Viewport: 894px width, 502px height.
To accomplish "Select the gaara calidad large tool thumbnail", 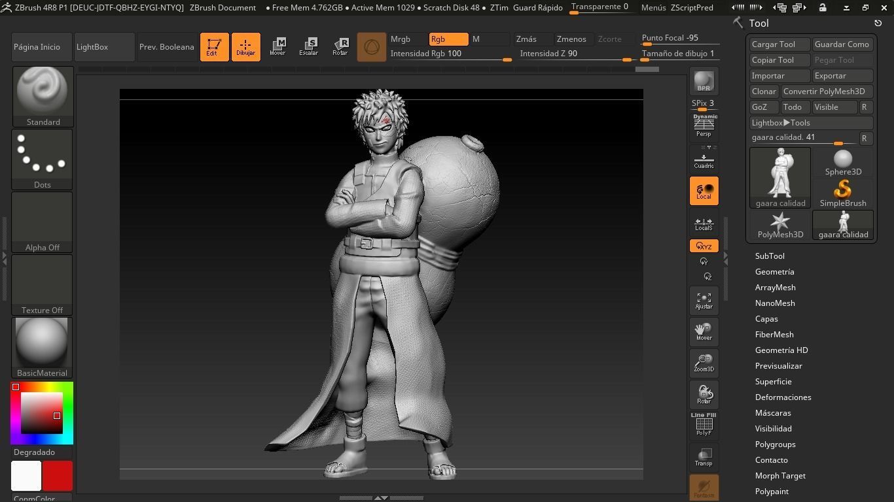I will (x=780, y=178).
